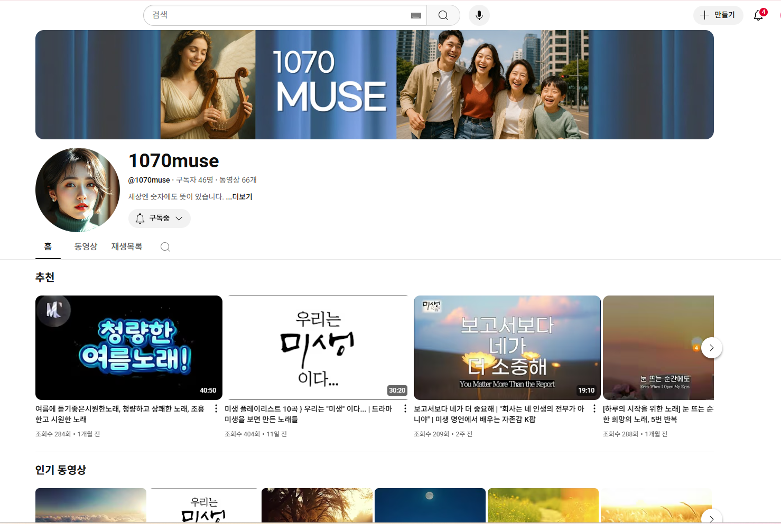Click the 30:20 duration badge
This screenshot has height=524, width=781.
[x=397, y=390]
